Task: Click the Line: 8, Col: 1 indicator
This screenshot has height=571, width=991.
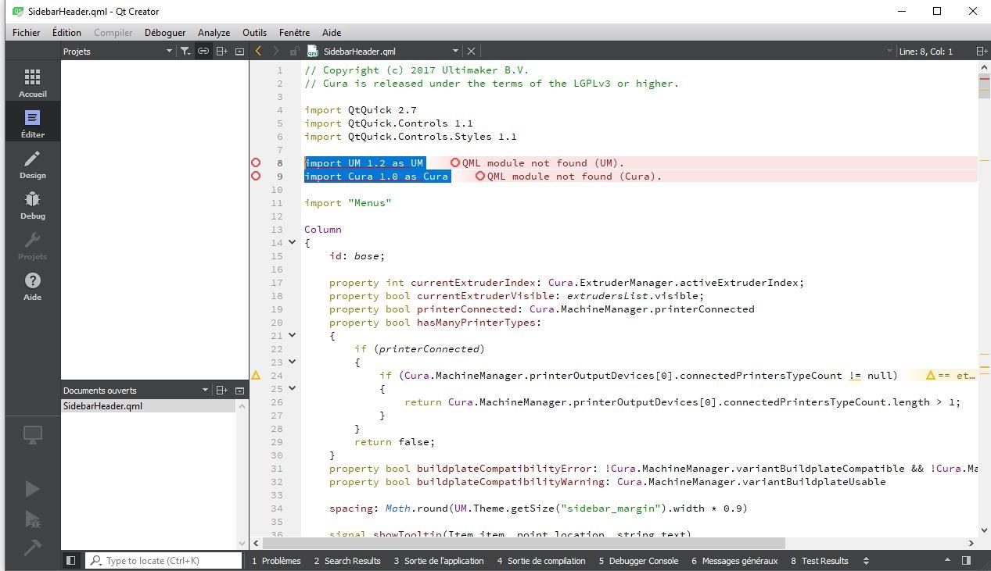Action: [926, 52]
